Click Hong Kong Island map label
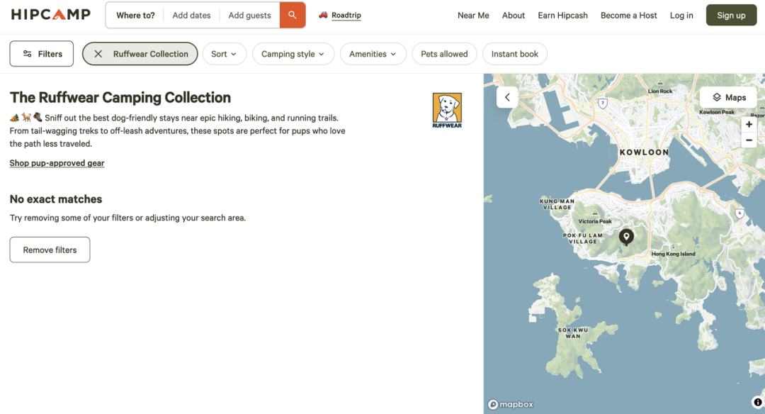The width and height of the screenshot is (765, 414). pos(674,254)
